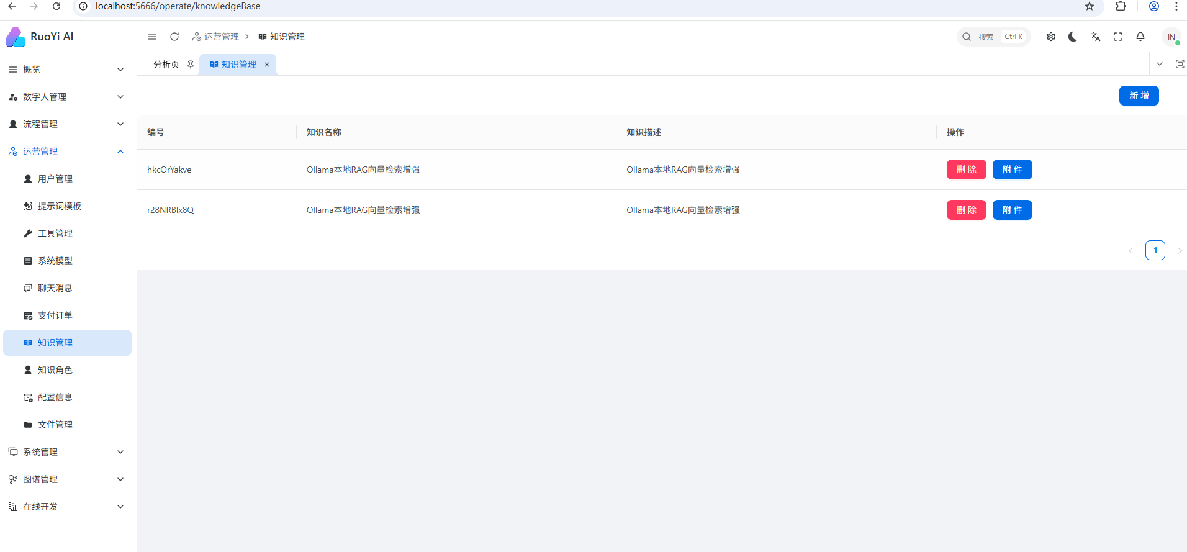Enter fullscreen with the expand icon
Screen dimensions: 1187x552
coord(1118,37)
